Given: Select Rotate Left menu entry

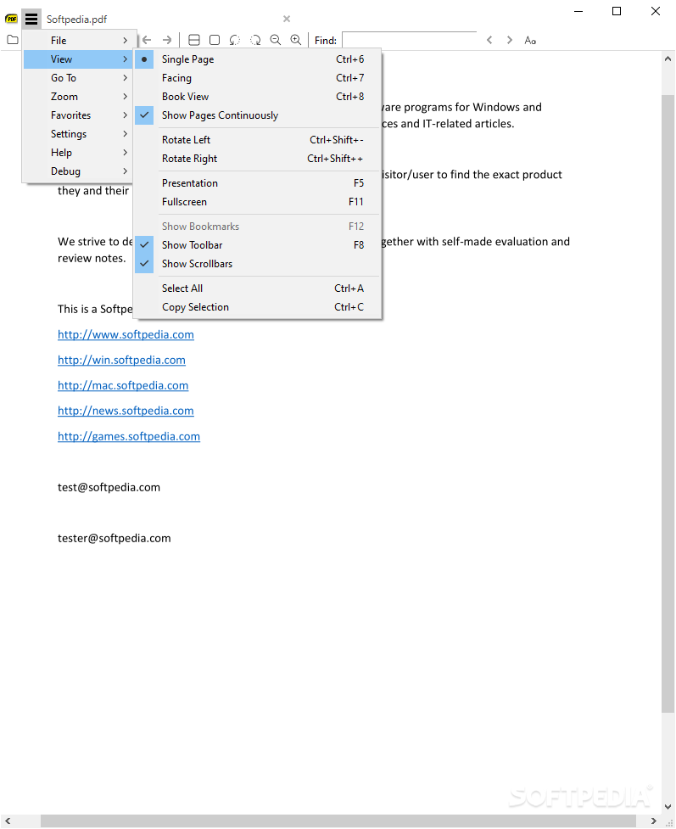Looking at the screenshot, I should (257, 139).
